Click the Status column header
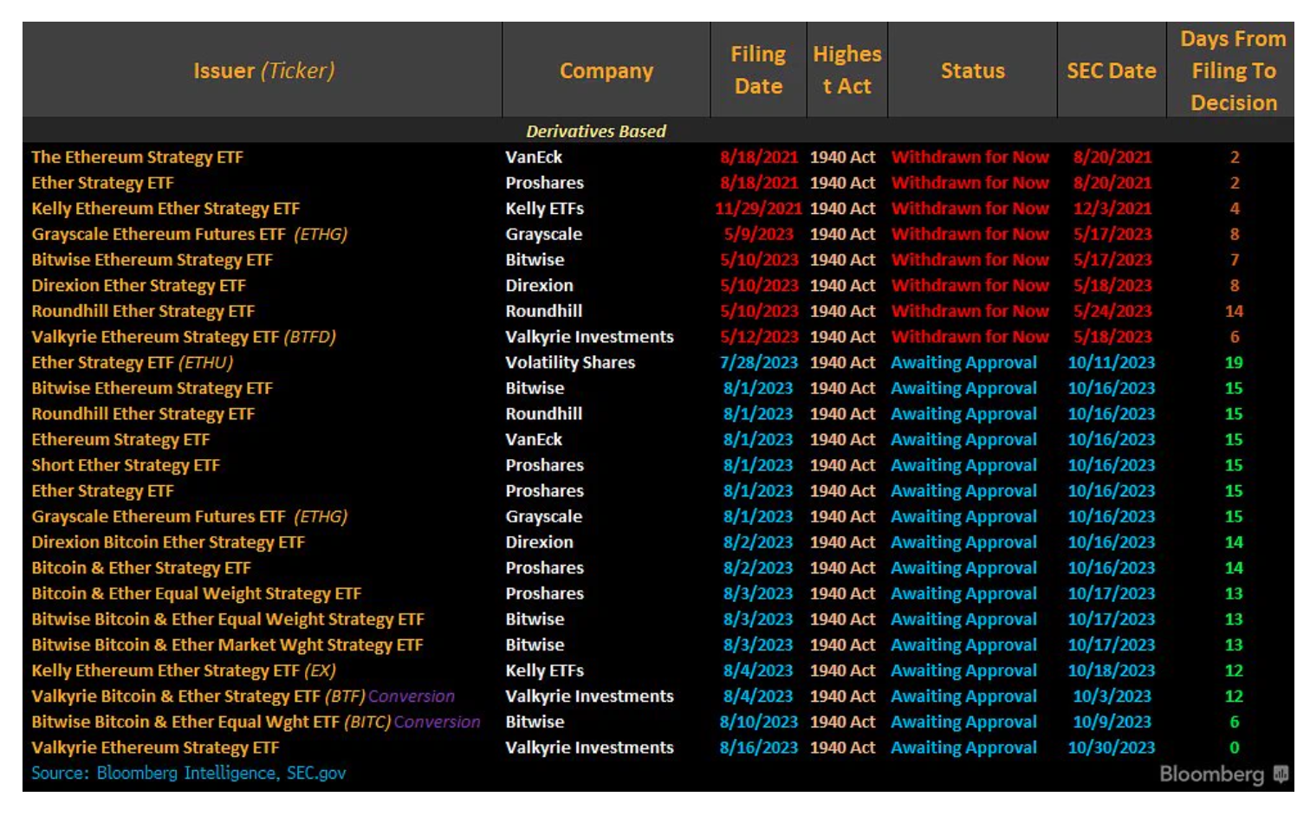 972,70
